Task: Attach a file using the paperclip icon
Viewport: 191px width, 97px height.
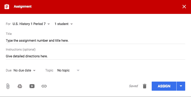Action: point(8,86)
